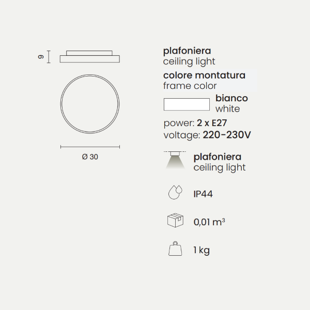Click the circular top-view lamp drawing
The width and height of the screenshot is (310, 310).
(90, 101)
